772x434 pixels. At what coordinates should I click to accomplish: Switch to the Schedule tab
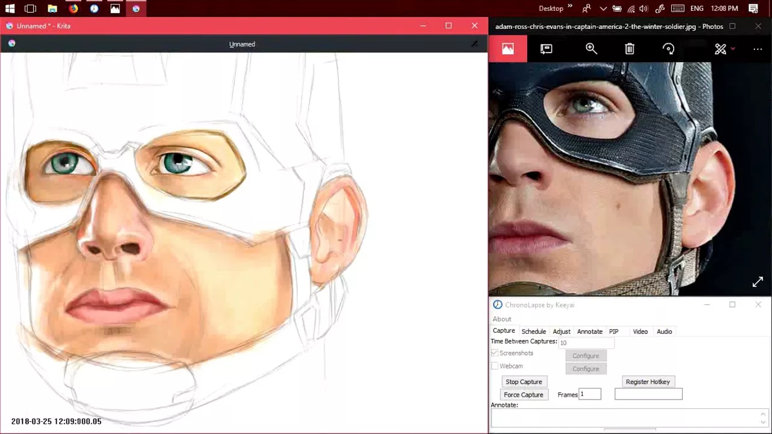tap(534, 332)
